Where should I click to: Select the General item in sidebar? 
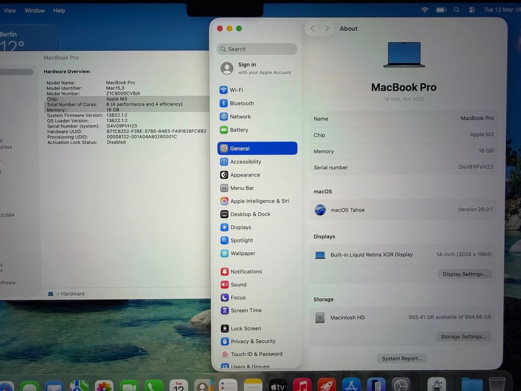[x=257, y=148]
